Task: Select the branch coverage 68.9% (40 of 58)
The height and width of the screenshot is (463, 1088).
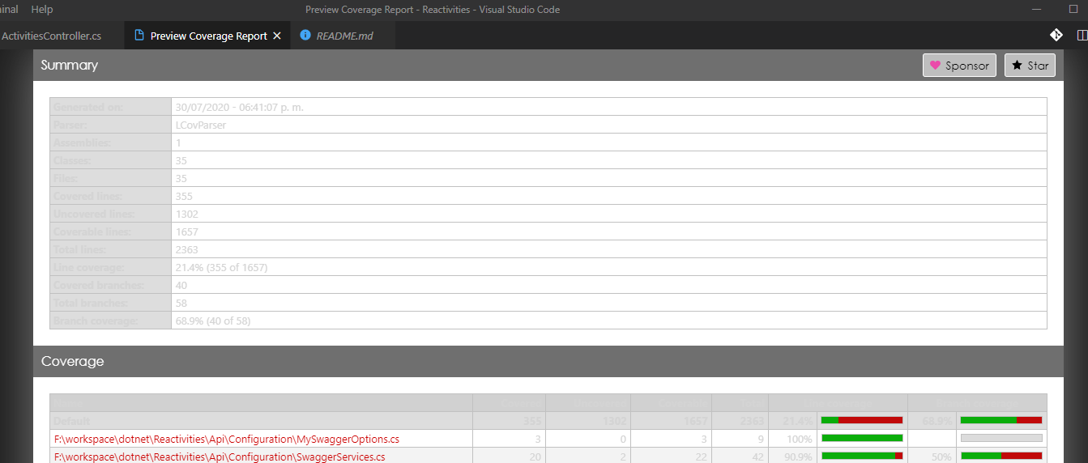Action: pos(213,321)
